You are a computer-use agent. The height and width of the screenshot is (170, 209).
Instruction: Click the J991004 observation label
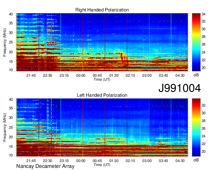(179, 88)
